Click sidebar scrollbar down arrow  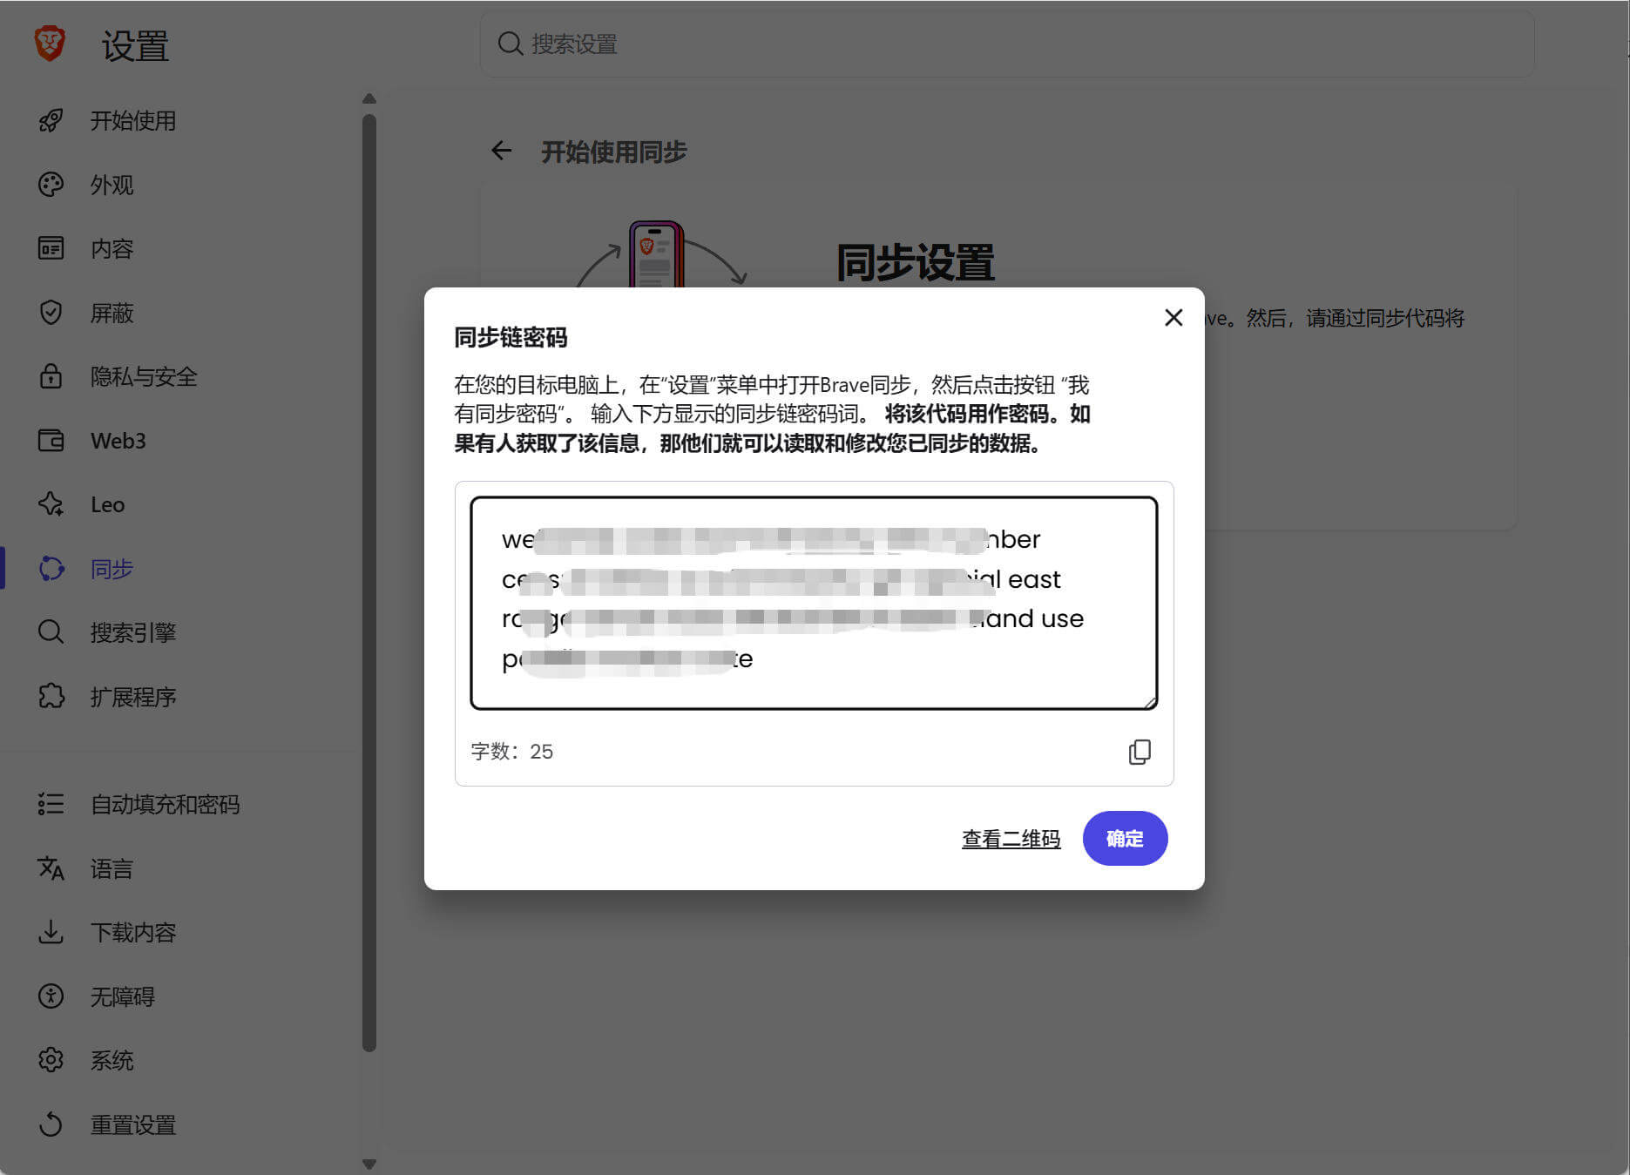coord(369,1164)
